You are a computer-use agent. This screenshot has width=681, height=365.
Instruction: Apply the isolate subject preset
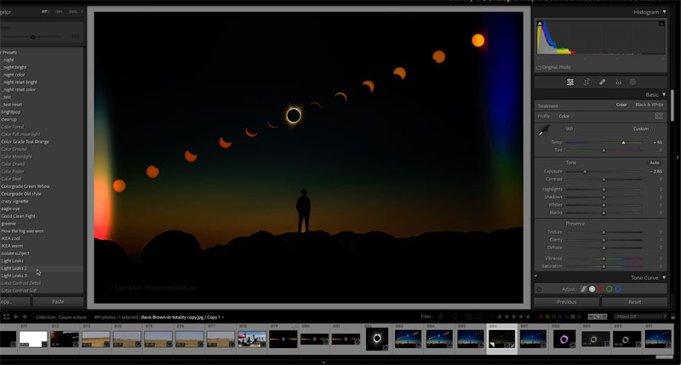click(x=15, y=253)
